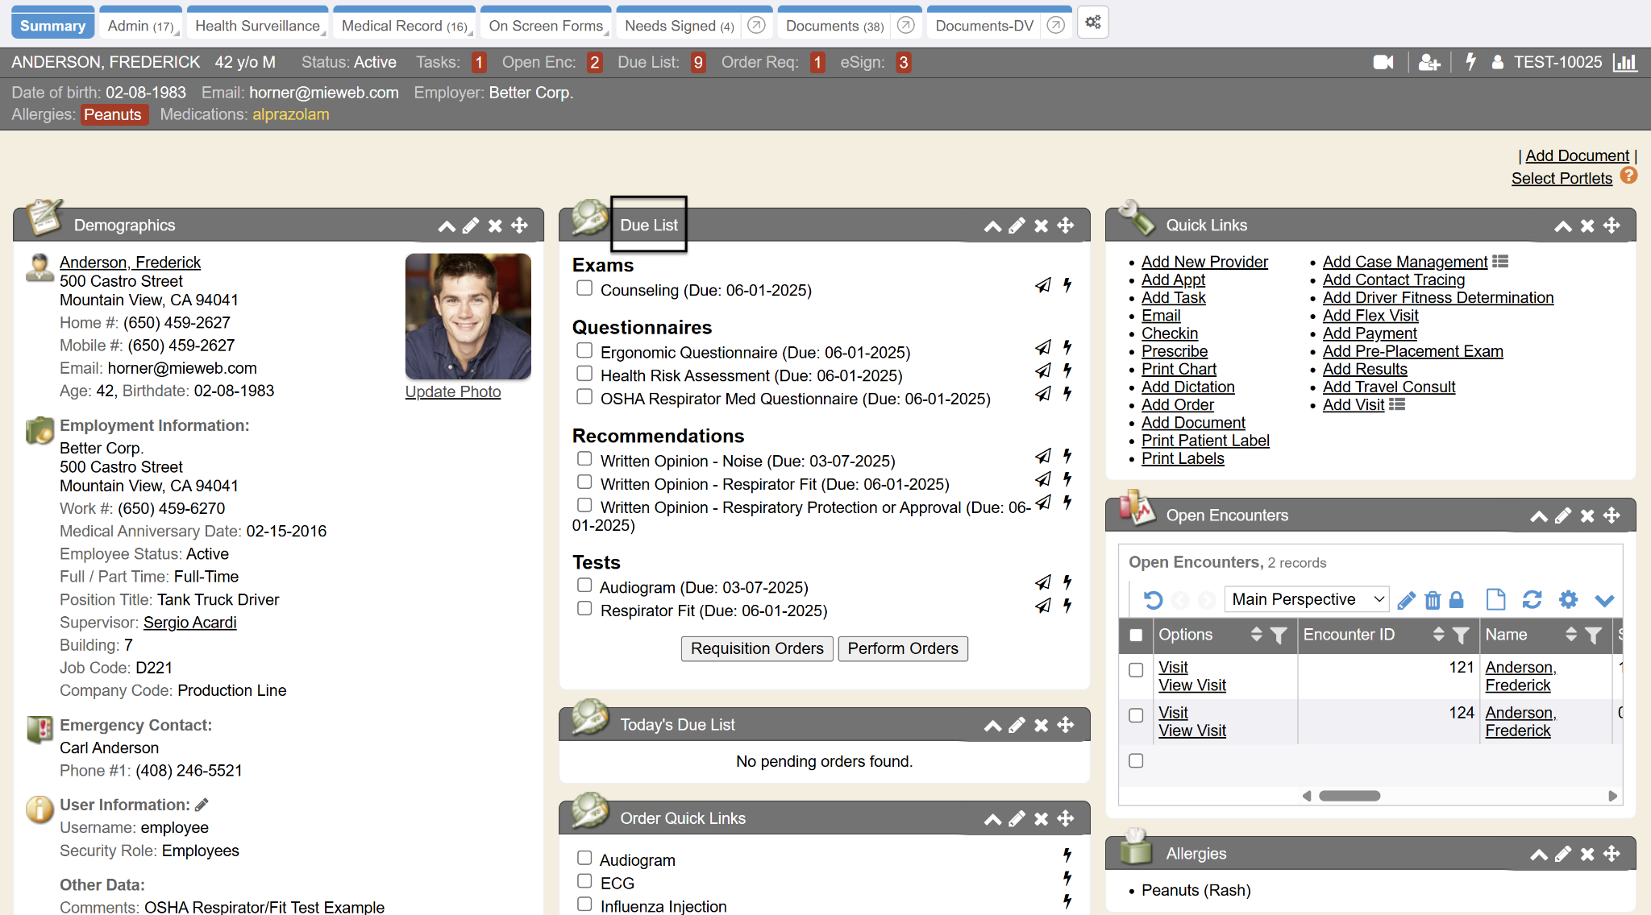Open the Add Case Management link
This screenshot has height=915, width=1651.
tap(1404, 262)
